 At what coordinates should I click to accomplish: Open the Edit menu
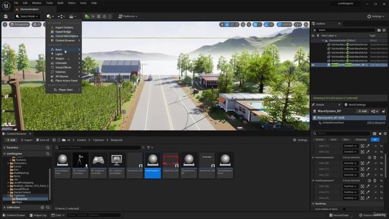point(25,3)
